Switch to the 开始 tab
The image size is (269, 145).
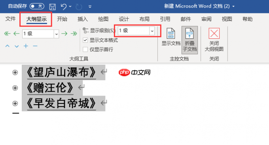tap(62, 19)
